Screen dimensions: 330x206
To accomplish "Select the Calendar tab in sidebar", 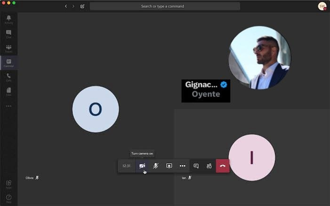I will [x=8, y=63].
